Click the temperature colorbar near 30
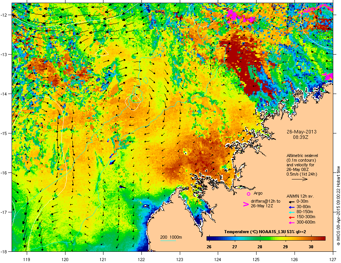The width and height of the screenshot is (341, 263). tap(311, 239)
